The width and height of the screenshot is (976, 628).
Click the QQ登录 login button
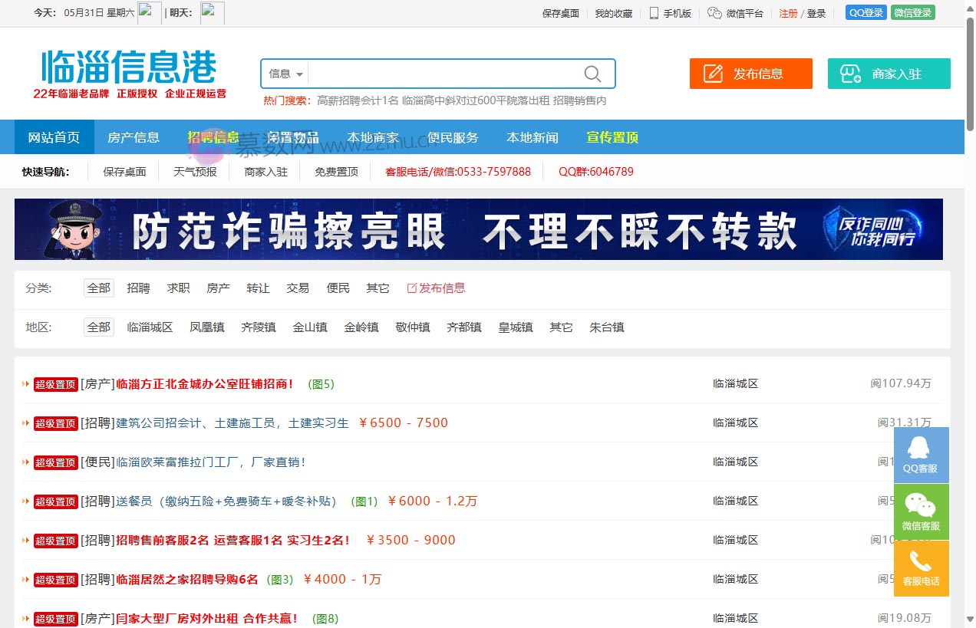click(x=866, y=12)
